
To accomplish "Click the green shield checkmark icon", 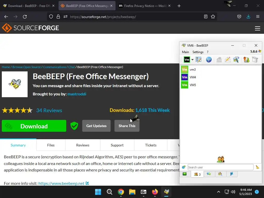I will (74, 126).
